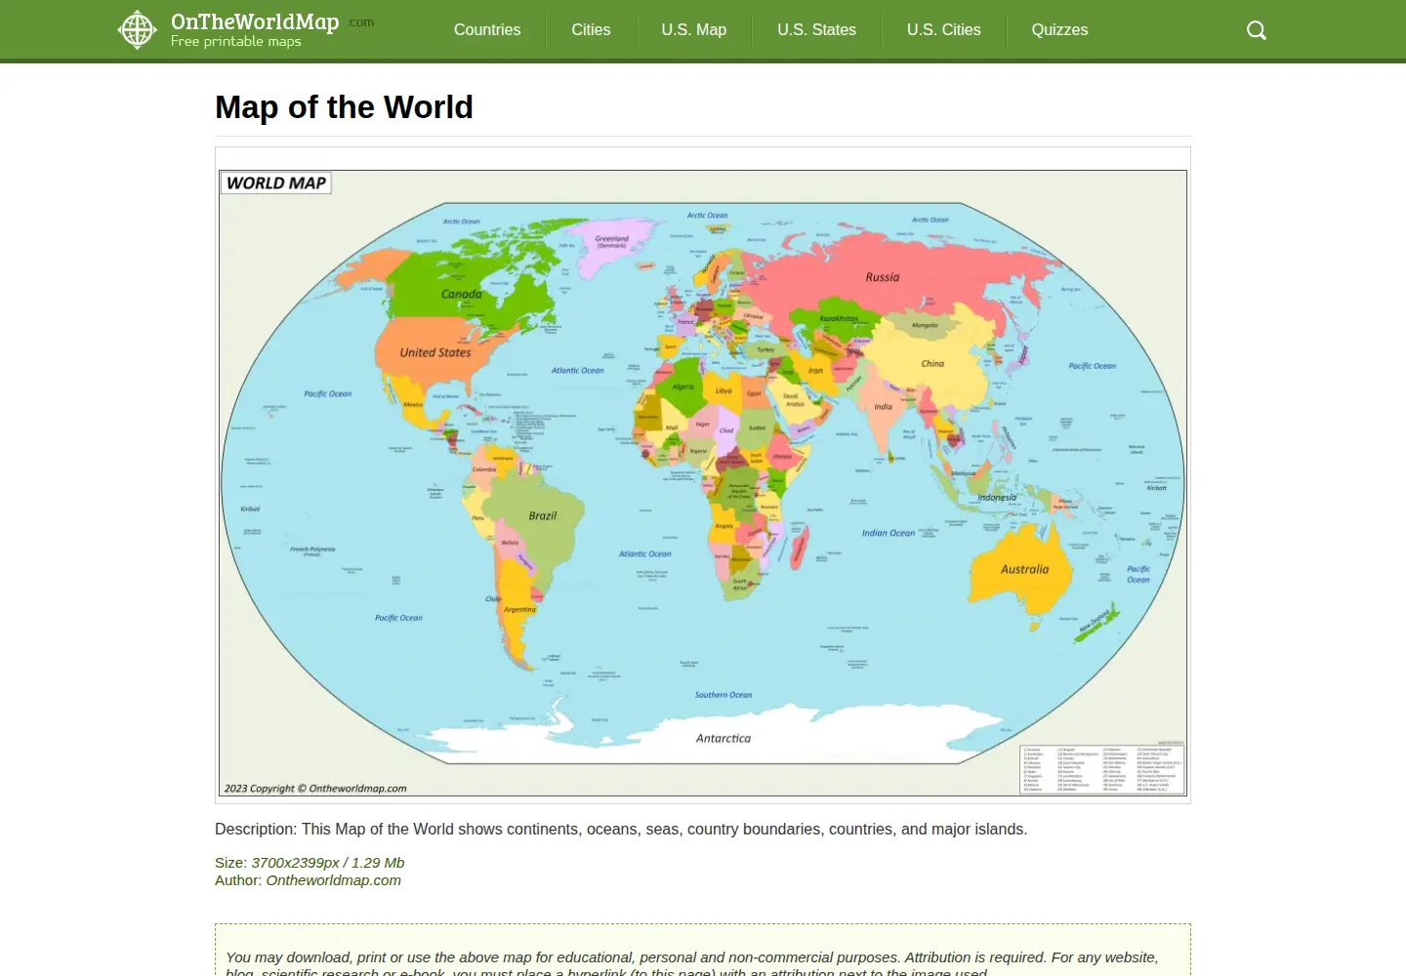
Task: Click the United States label on map
Action: pyautogui.click(x=435, y=352)
